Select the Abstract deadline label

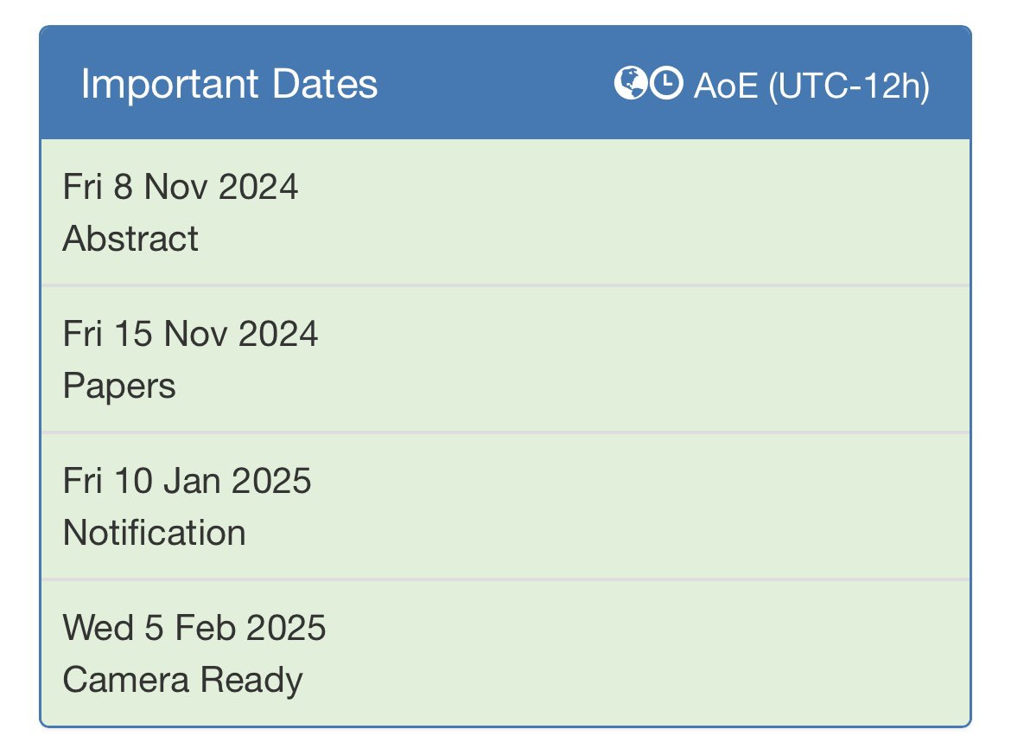(x=130, y=239)
